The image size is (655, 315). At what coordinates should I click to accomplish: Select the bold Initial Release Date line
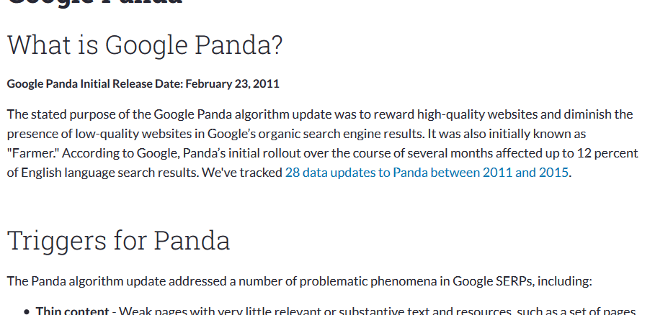tap(143, 83)
